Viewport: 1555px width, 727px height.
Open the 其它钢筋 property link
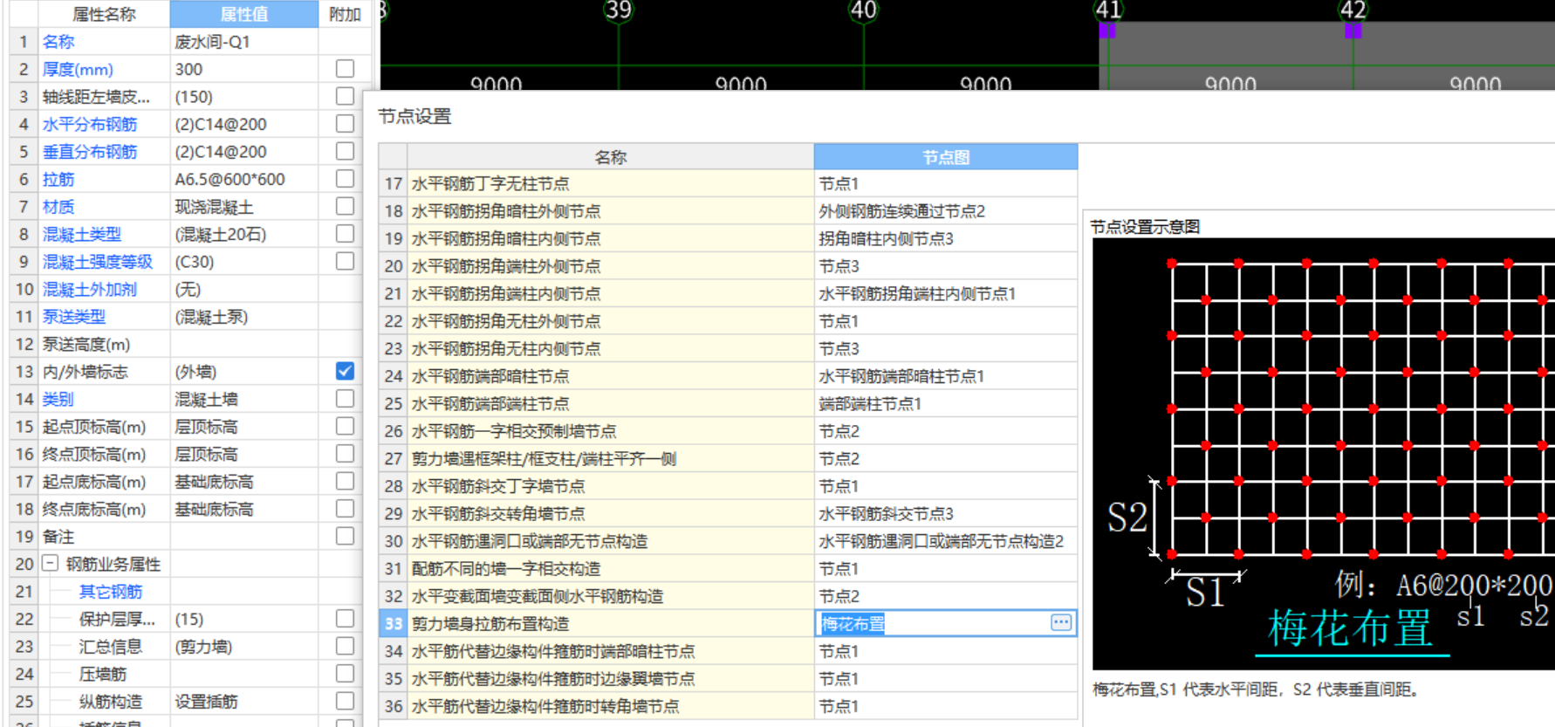tap(111, 592)
